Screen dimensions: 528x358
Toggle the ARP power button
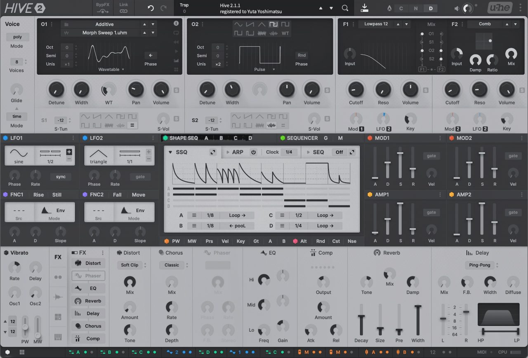[253, 152]
